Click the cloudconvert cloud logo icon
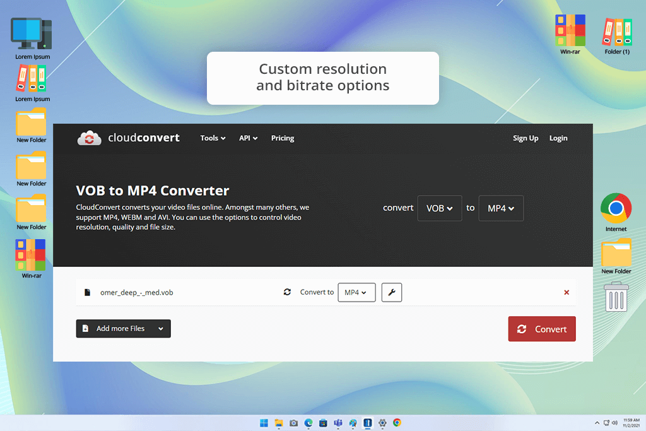 tap(90, 138)
